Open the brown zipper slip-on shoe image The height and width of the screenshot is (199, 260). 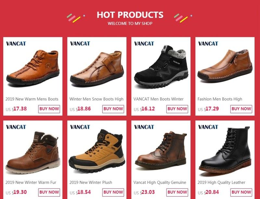coord(225,66)
